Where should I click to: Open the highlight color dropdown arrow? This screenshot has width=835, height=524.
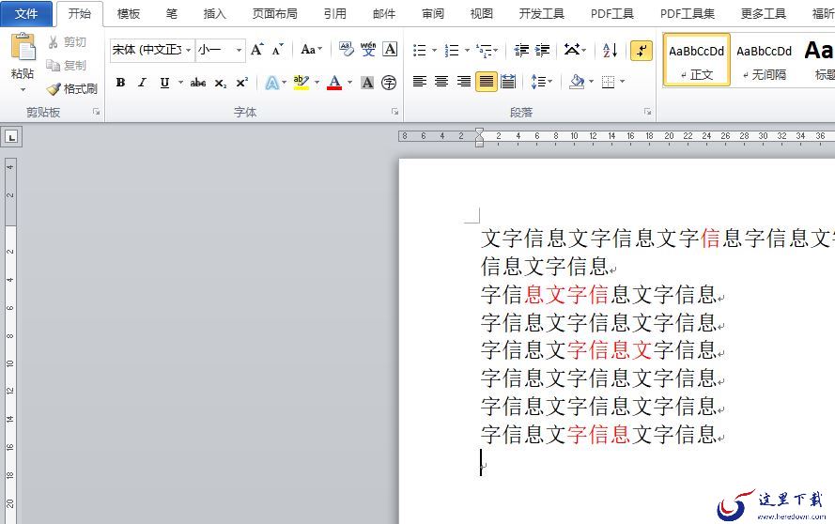(317, 83)
